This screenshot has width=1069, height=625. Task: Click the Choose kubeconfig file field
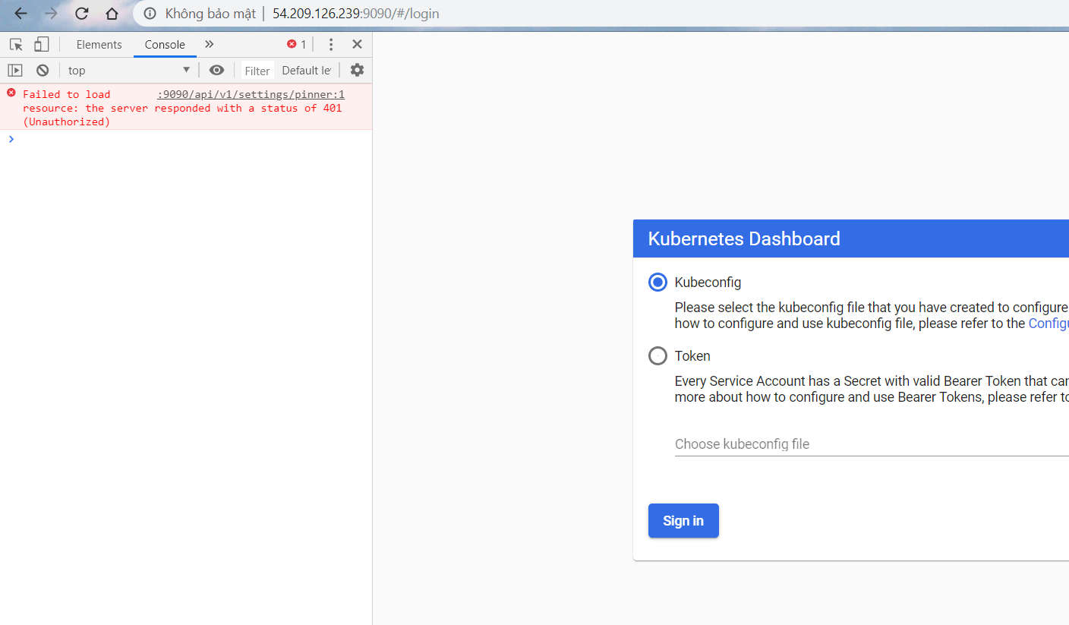pos(872,443)
